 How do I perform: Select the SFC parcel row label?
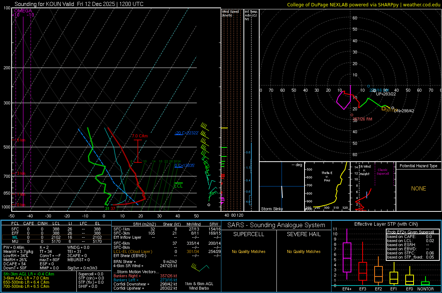pyautogui.click(x=15, y=229)
